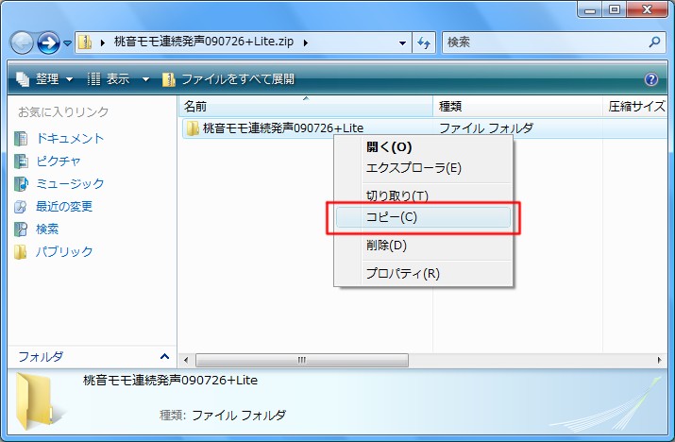Viewport: 675px width, 442px height.
Task: Click the horizontal scrollbar thumb
Action: pyautogui.click(x=302, y=360)
